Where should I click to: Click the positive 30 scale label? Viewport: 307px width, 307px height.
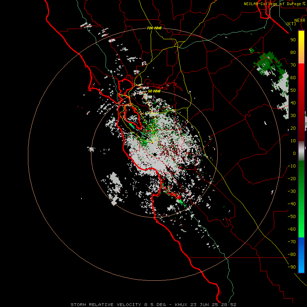pyautogui.click(x=293, y=116)
